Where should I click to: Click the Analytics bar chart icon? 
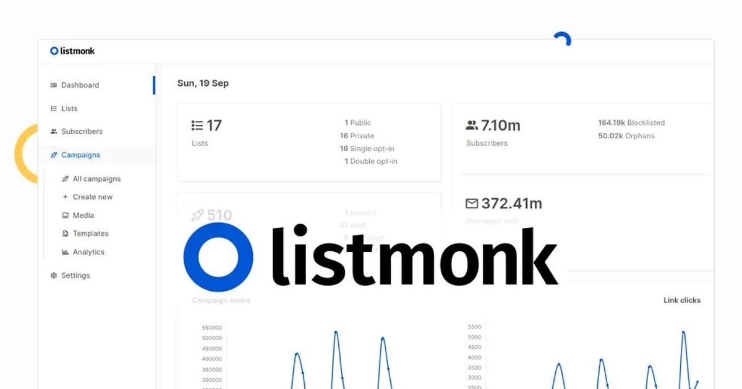point(66,252)
